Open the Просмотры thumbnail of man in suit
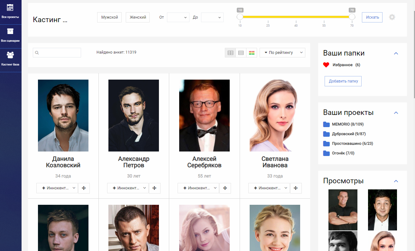This screenshot has width=415, height=251. [383, 210]
